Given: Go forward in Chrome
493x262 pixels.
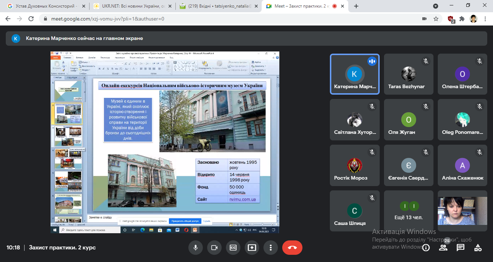Looking at the screenshot, I should 20,19.
